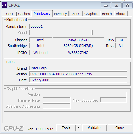The image size is (133, 134).
Task: Open the SPD tab
Action: pyautogui.click(x=76, y=14)
